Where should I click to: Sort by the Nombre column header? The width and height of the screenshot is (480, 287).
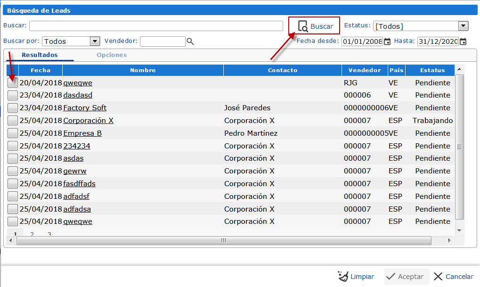pos(143,70)
